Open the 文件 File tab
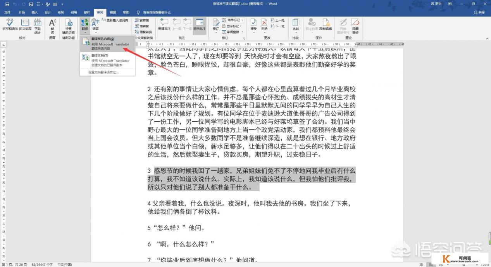Image resolution: width=491 pixels, height=267 pixels. tap(7, 12)
